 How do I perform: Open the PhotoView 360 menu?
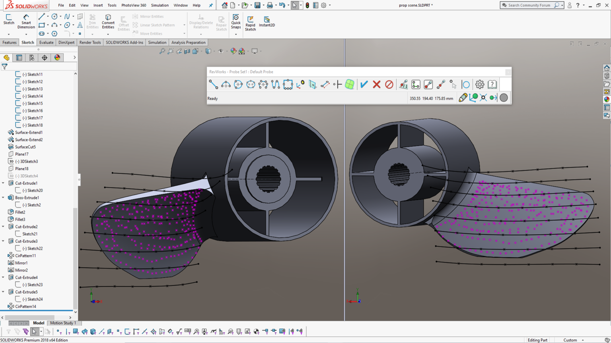(134, 5)
